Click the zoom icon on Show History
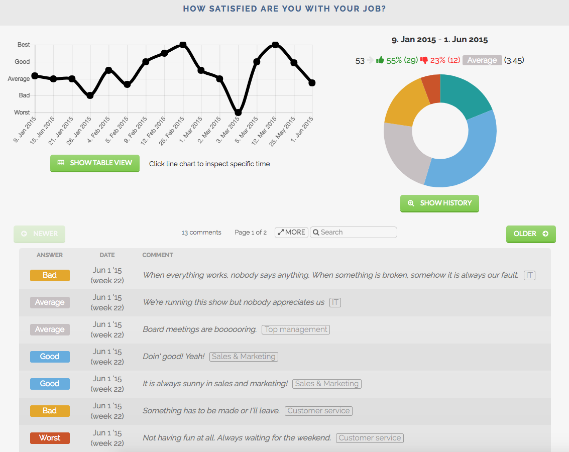569x452 pixels. pos(411,203)
